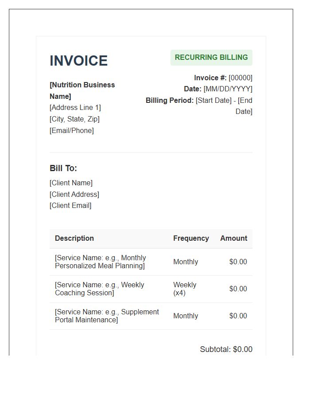Click $0.00 amount in Meal Planning row

(238, 262)
